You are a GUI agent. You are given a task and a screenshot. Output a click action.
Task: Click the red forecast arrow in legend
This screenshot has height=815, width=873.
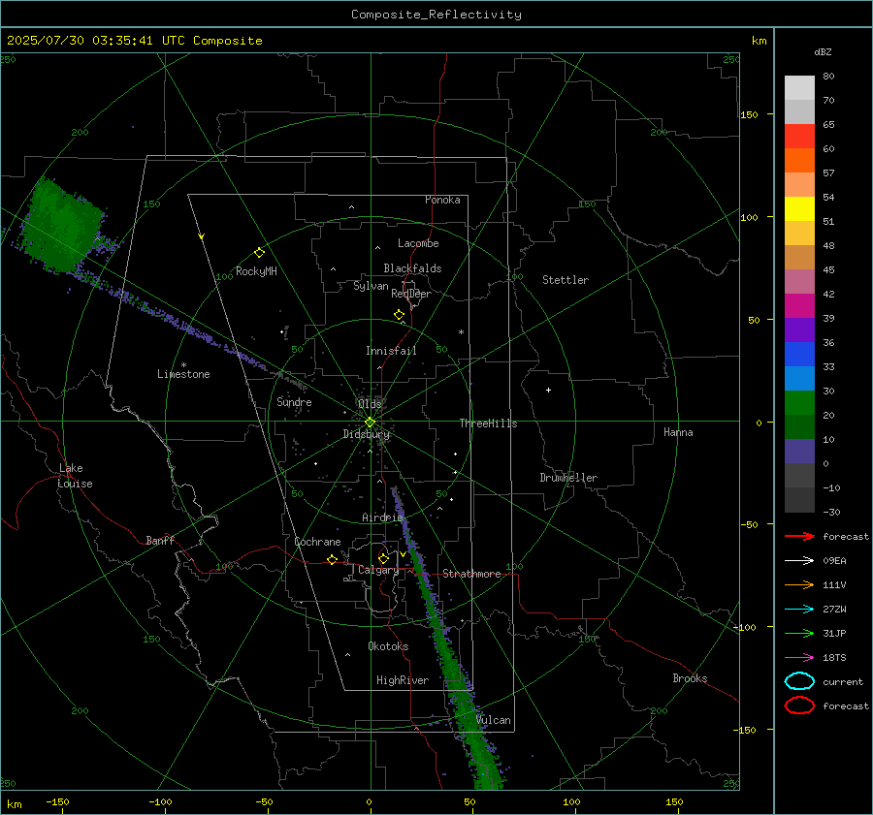pos(799,536)
